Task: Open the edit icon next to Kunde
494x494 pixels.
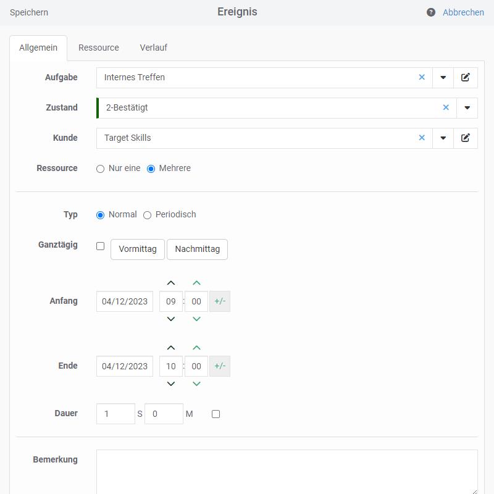Action: click(466, 138)
